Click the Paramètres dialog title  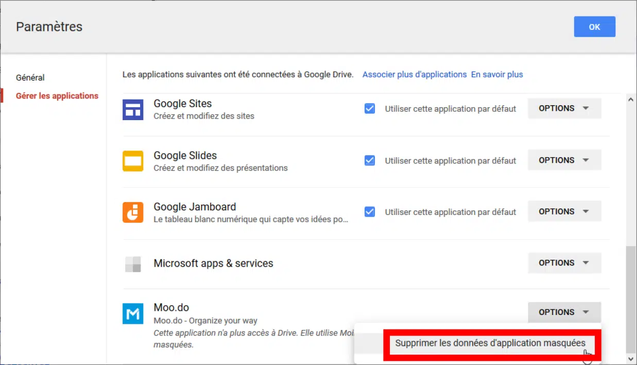click(49, 27)
